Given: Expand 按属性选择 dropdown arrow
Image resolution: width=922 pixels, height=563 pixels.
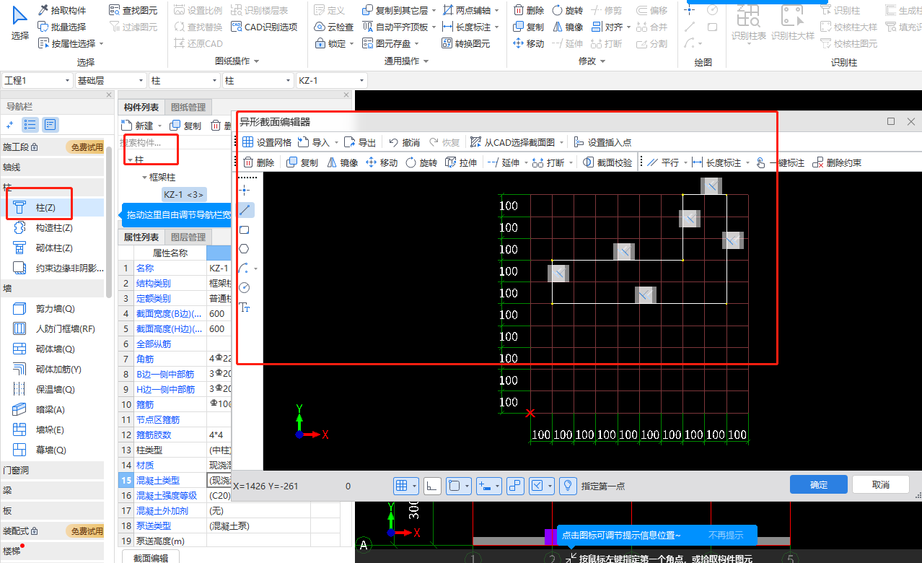Looking at the screenshot, I should [x=101, y=43].
